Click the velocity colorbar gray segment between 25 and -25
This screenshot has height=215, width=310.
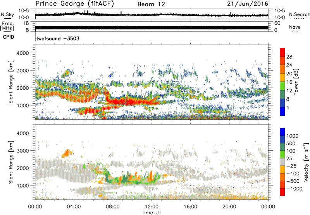[282, 162]
